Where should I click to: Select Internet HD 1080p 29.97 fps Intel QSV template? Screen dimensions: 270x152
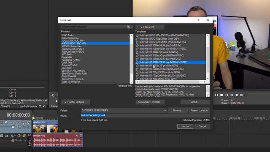(160, 59)
